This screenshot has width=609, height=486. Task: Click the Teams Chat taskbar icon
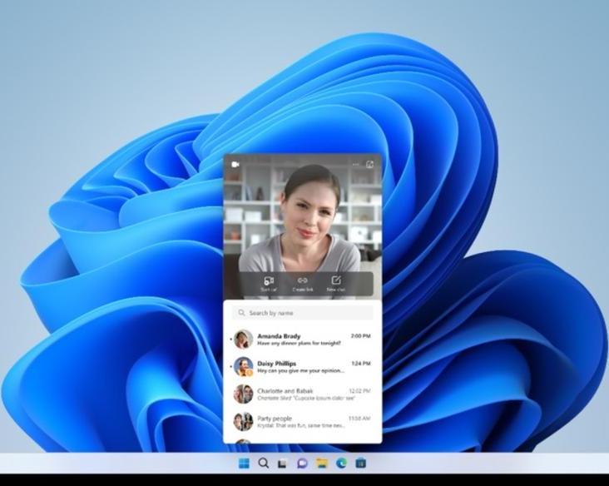[302, 463]
